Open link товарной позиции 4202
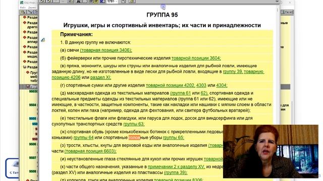323x181 pixels. [x=170, y=85]
